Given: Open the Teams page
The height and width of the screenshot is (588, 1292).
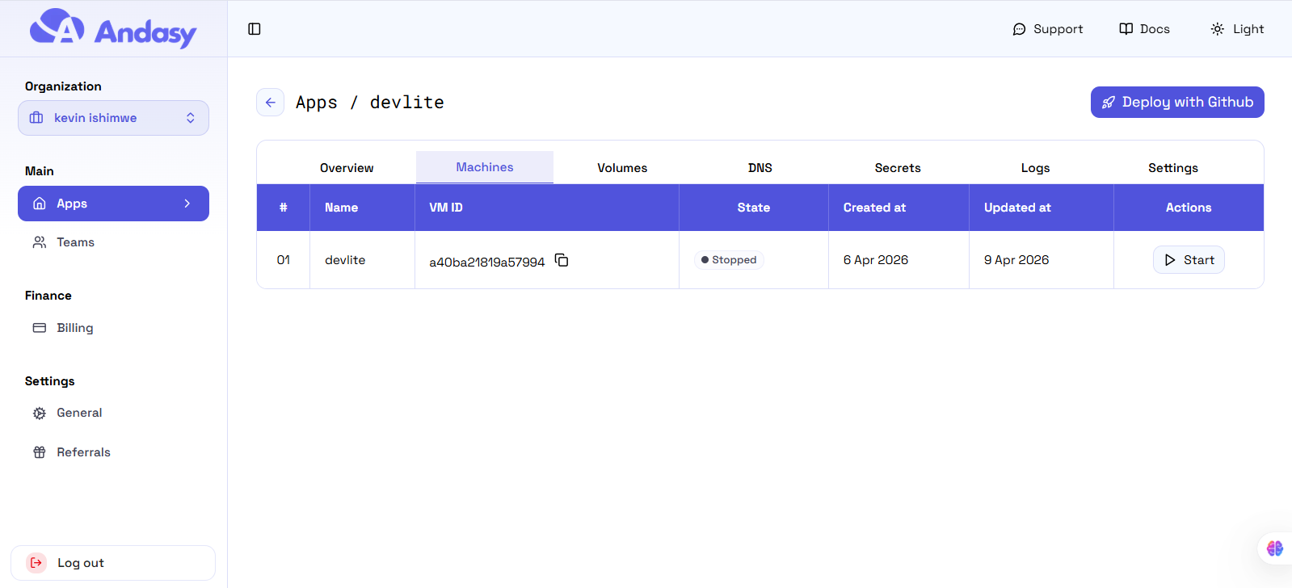Looking at the screenshot, I should pyautogui.click(x=75, y=242).
